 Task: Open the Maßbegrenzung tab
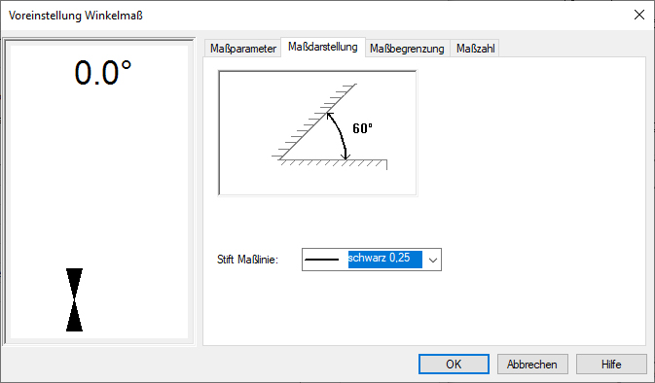(x=407, y=49)
